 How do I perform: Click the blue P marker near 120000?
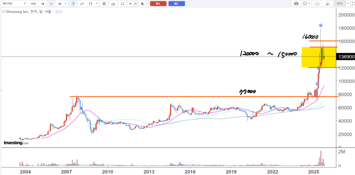pyautogui.click(x=318, y=68)
